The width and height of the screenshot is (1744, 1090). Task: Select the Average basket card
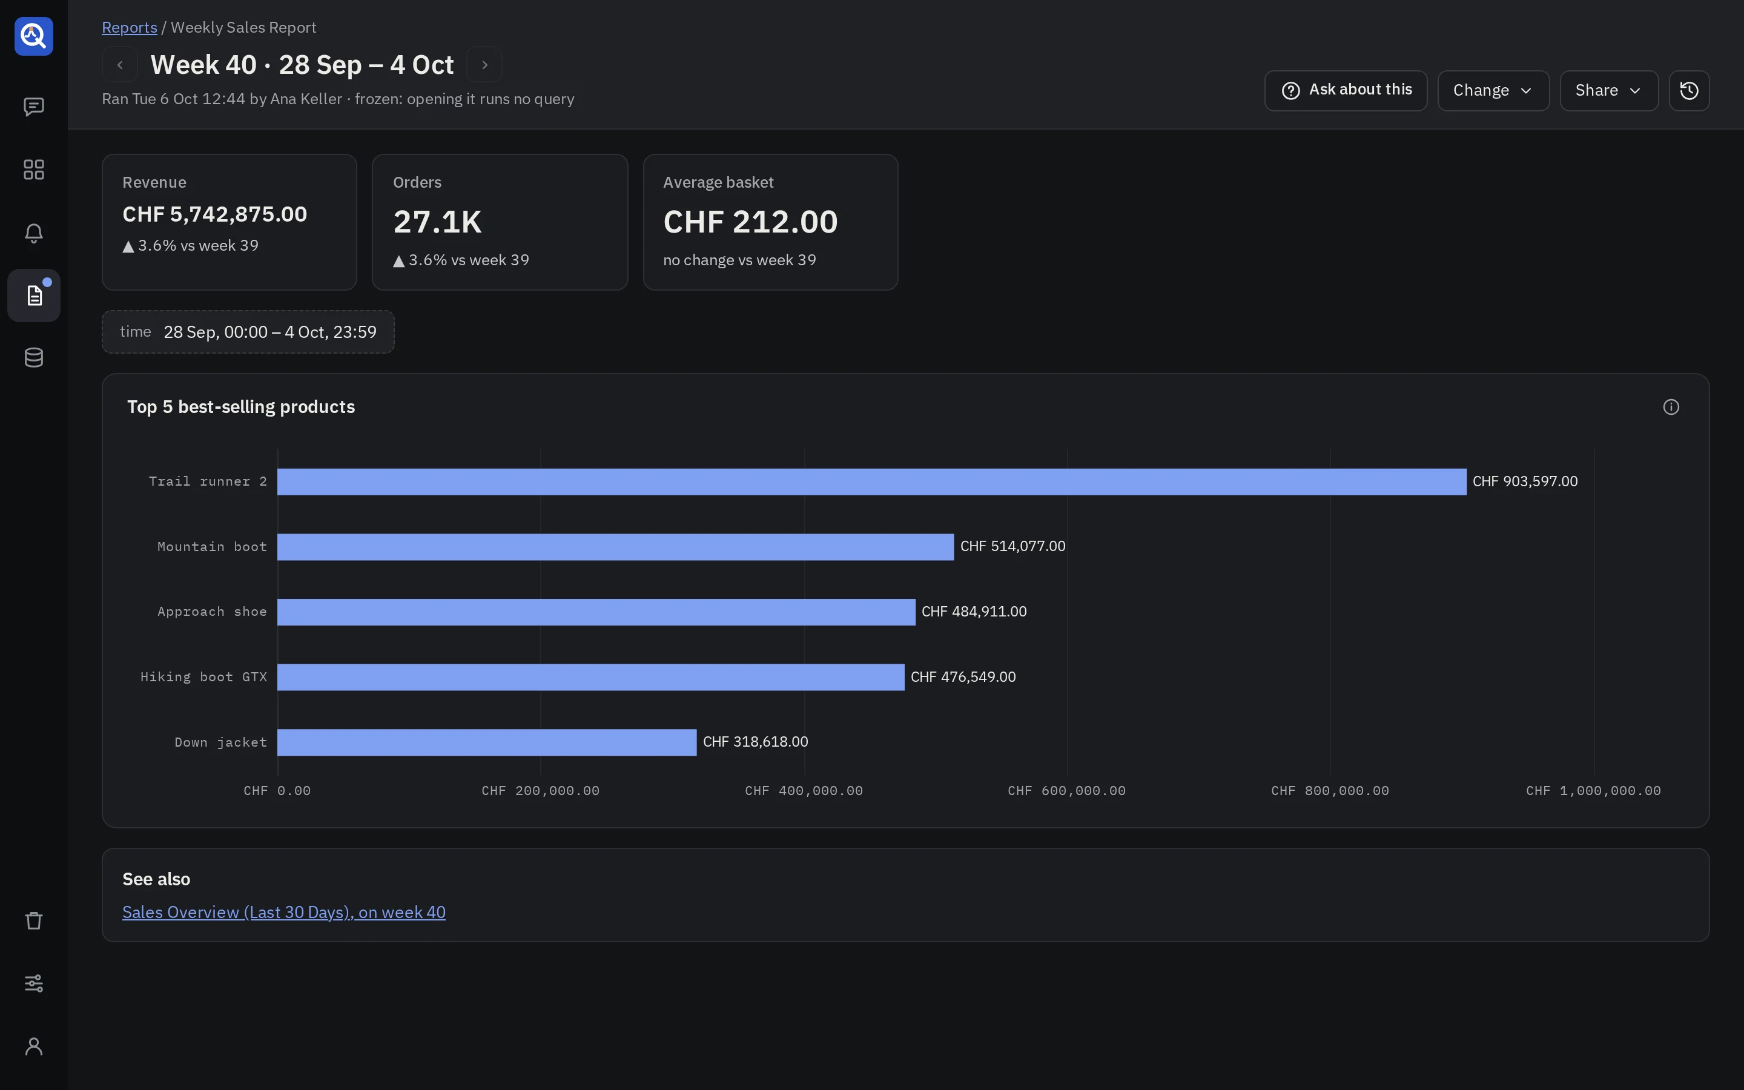(x=770, y=222)
